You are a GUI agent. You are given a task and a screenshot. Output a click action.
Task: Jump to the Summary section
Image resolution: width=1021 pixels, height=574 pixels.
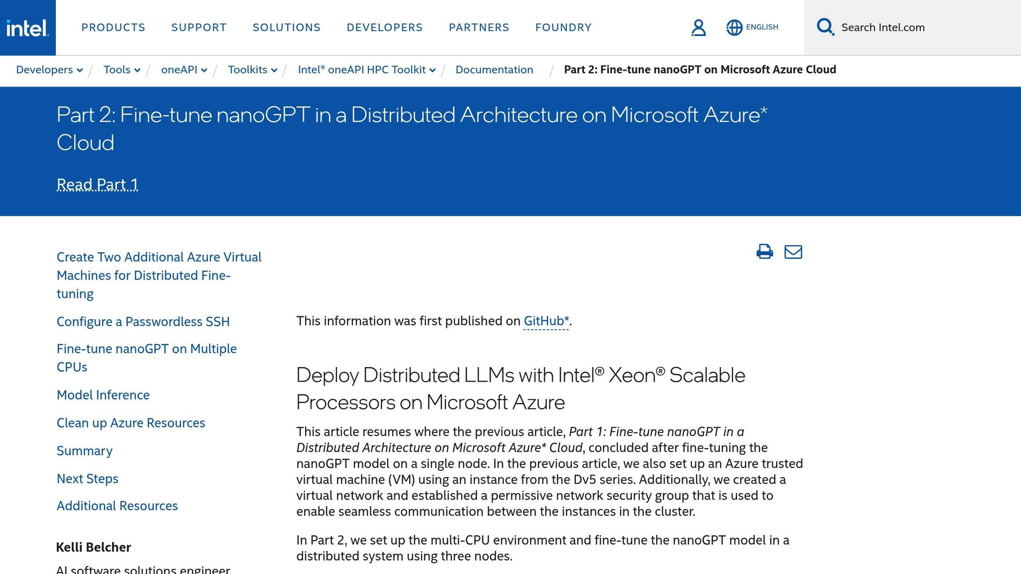[x=84, y=451]
